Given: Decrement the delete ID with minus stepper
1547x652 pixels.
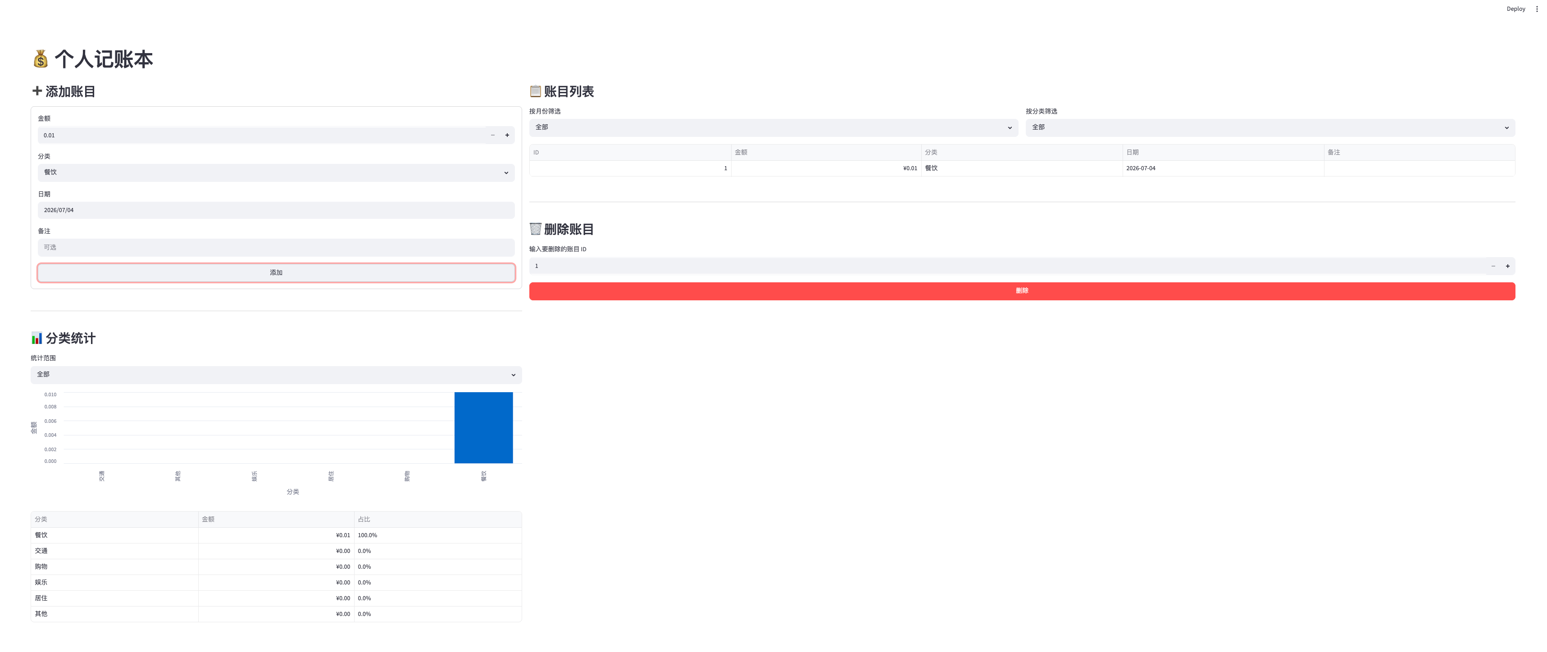Looking at the screenshot, I should pos(1493,266).
